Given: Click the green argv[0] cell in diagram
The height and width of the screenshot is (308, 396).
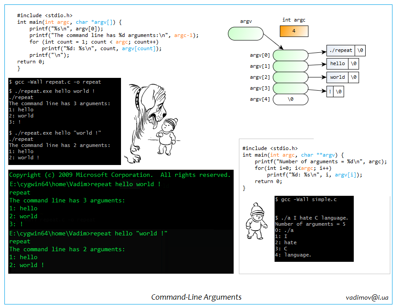Looking at the screenshot, I should (x=290, y=55).
